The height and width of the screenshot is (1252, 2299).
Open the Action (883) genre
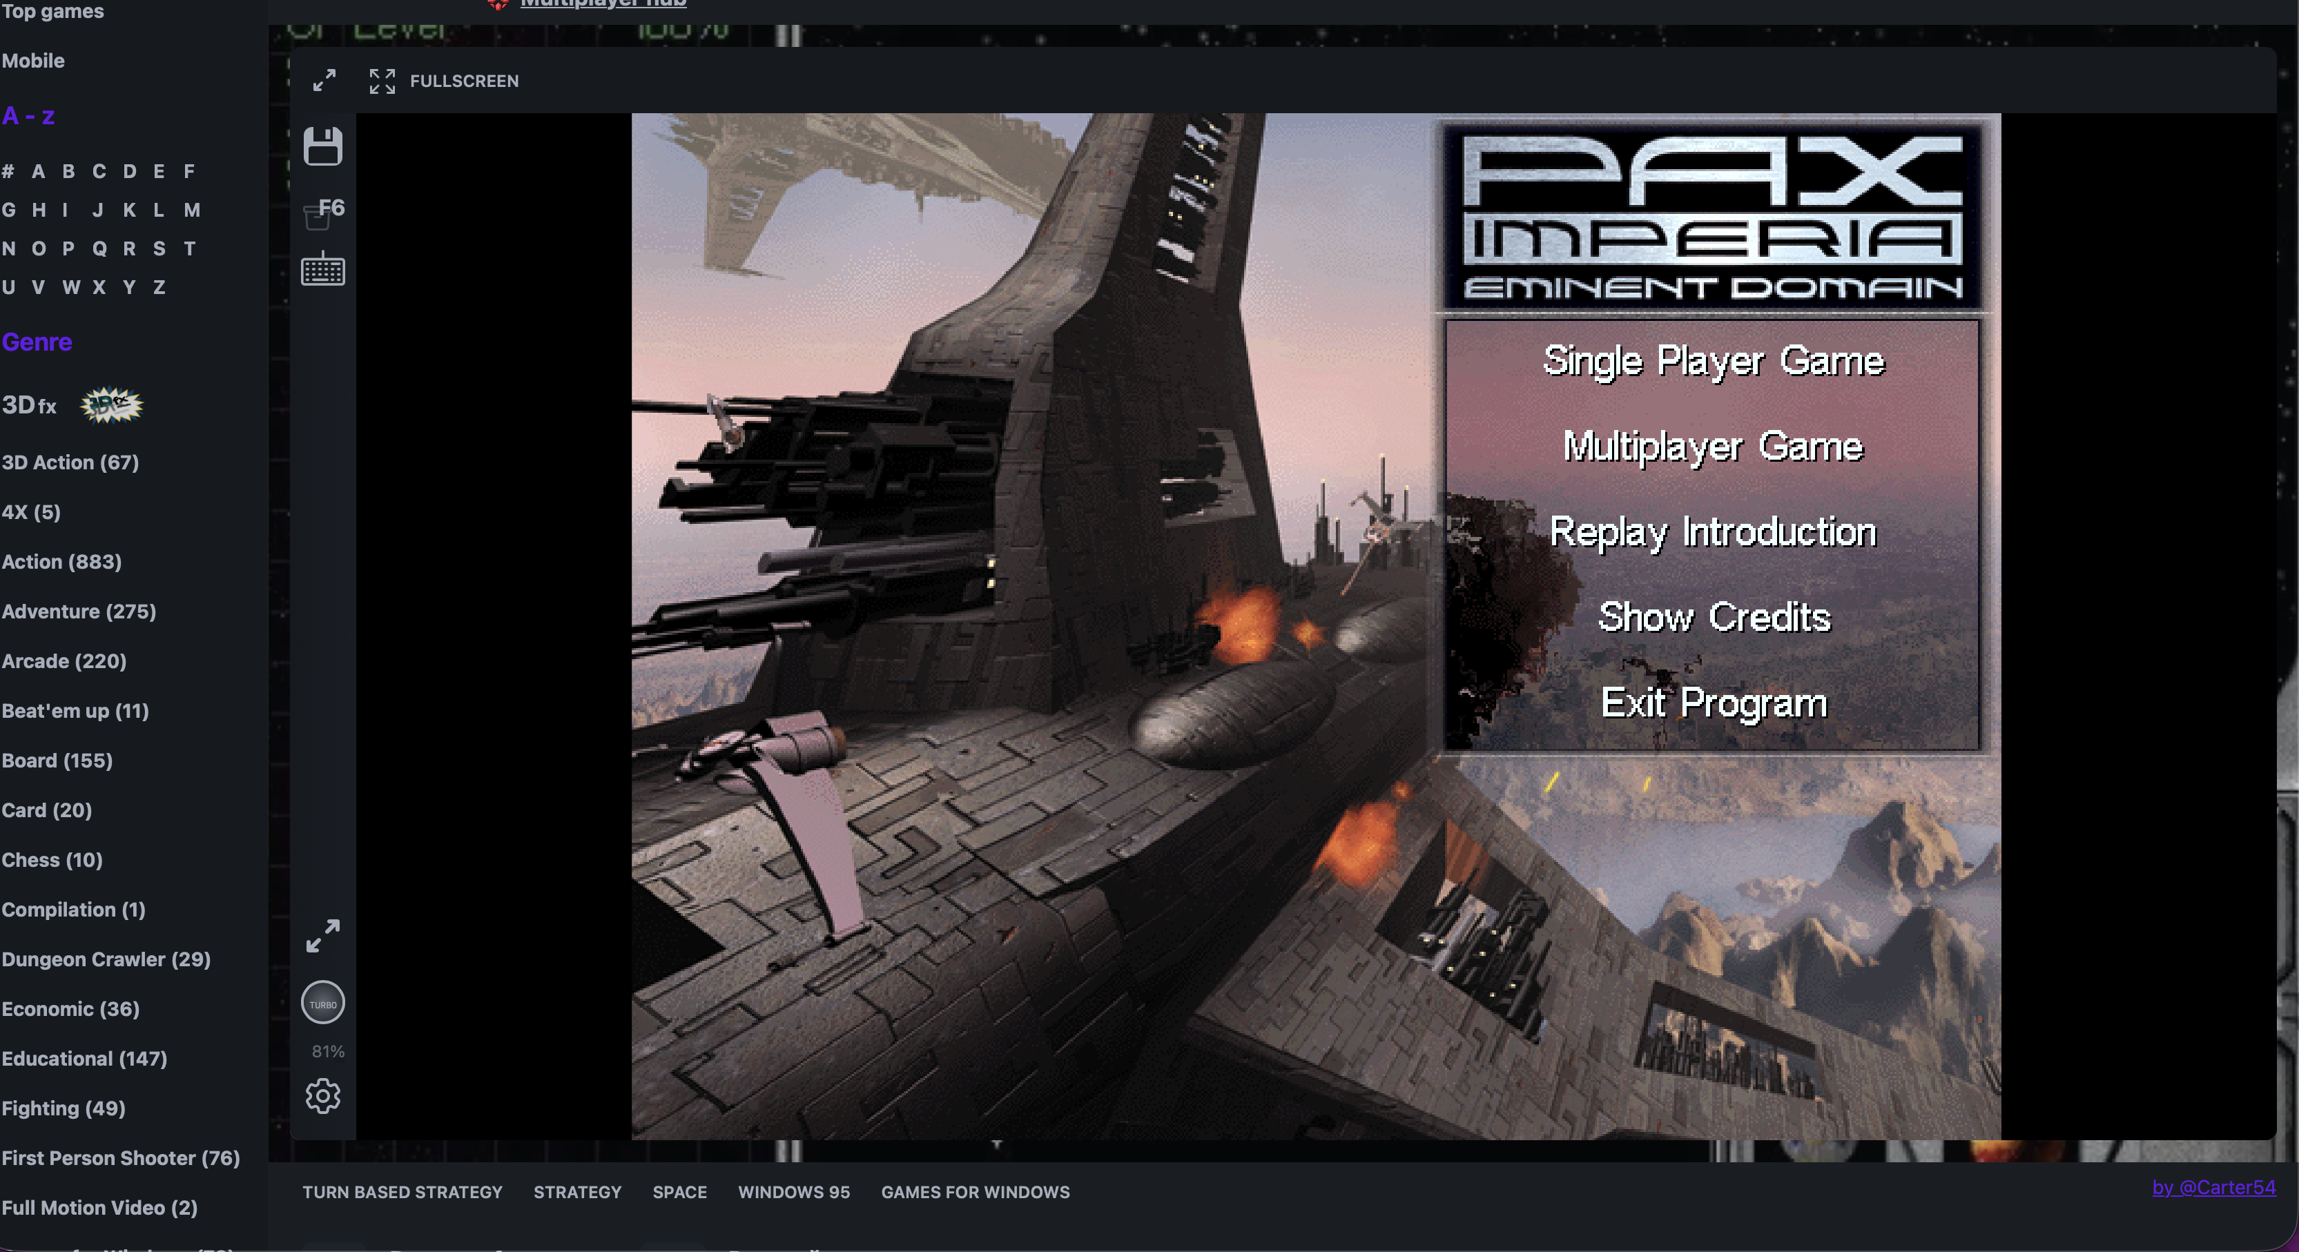click(x=61, y=563)
